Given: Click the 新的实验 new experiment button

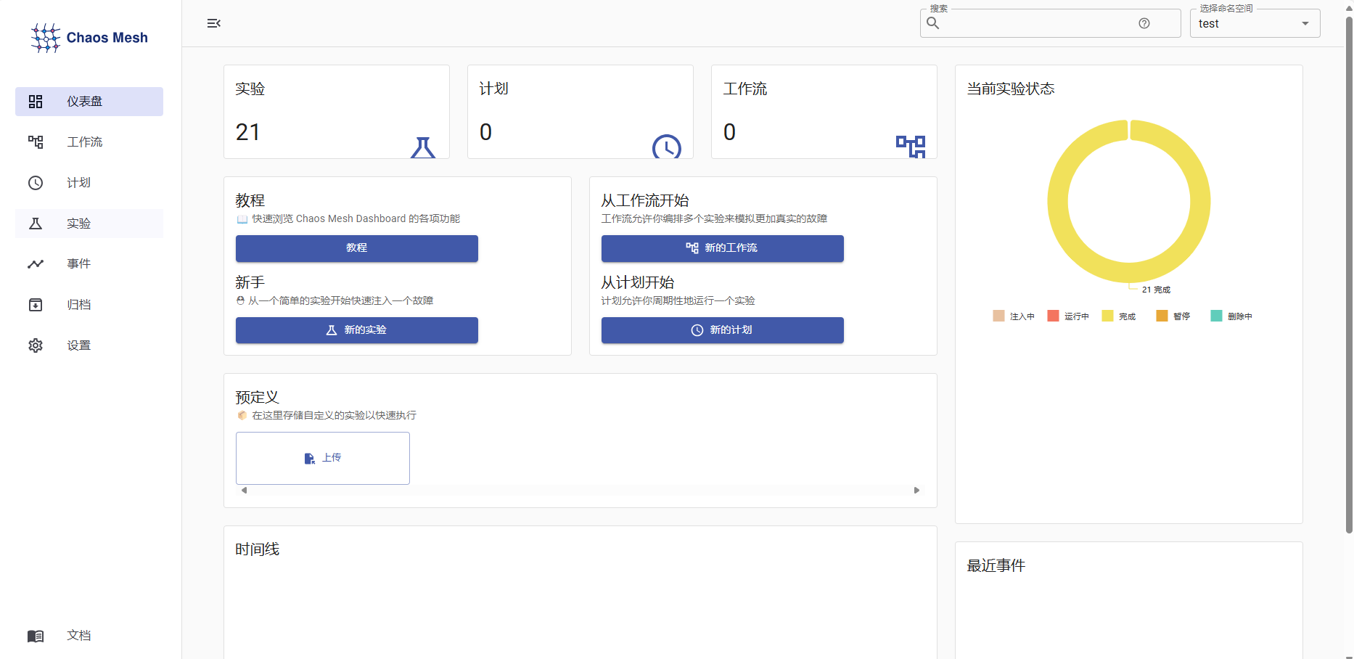Looking at the screenshot, I should point(357,330).
